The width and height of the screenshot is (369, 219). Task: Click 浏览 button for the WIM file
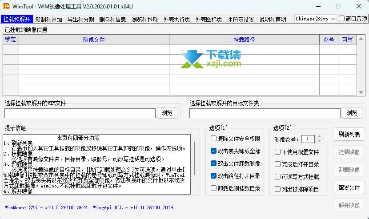(x=167, y=113)
